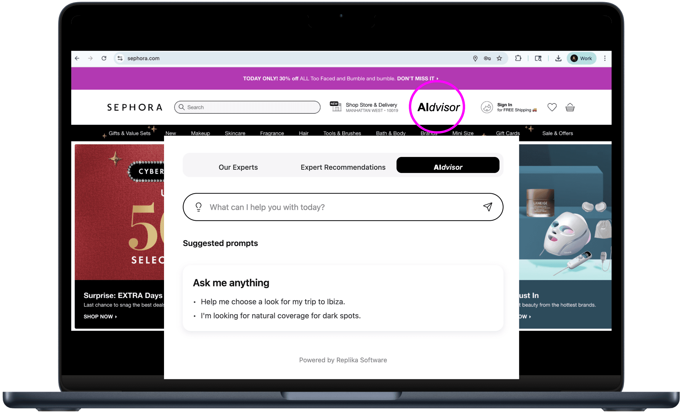Open the browser downloads icon
The image size is (683, 413).
pyautogui.click(x=558, y=58)
